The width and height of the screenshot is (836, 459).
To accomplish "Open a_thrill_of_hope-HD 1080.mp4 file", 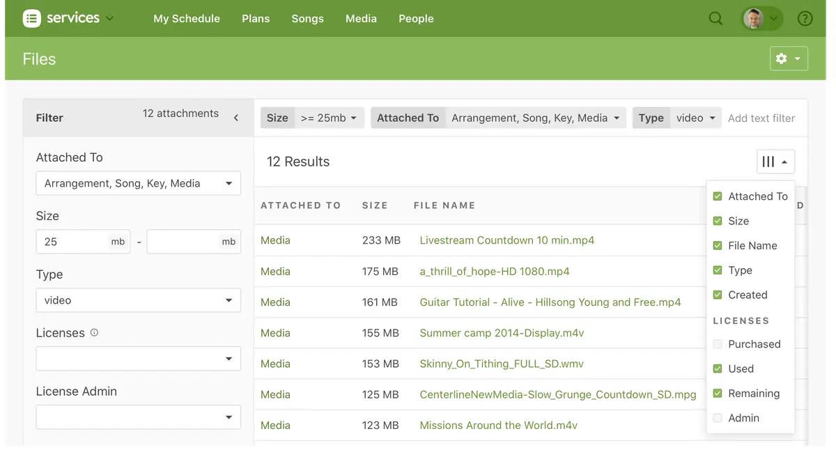I will [x=495, y=271].
